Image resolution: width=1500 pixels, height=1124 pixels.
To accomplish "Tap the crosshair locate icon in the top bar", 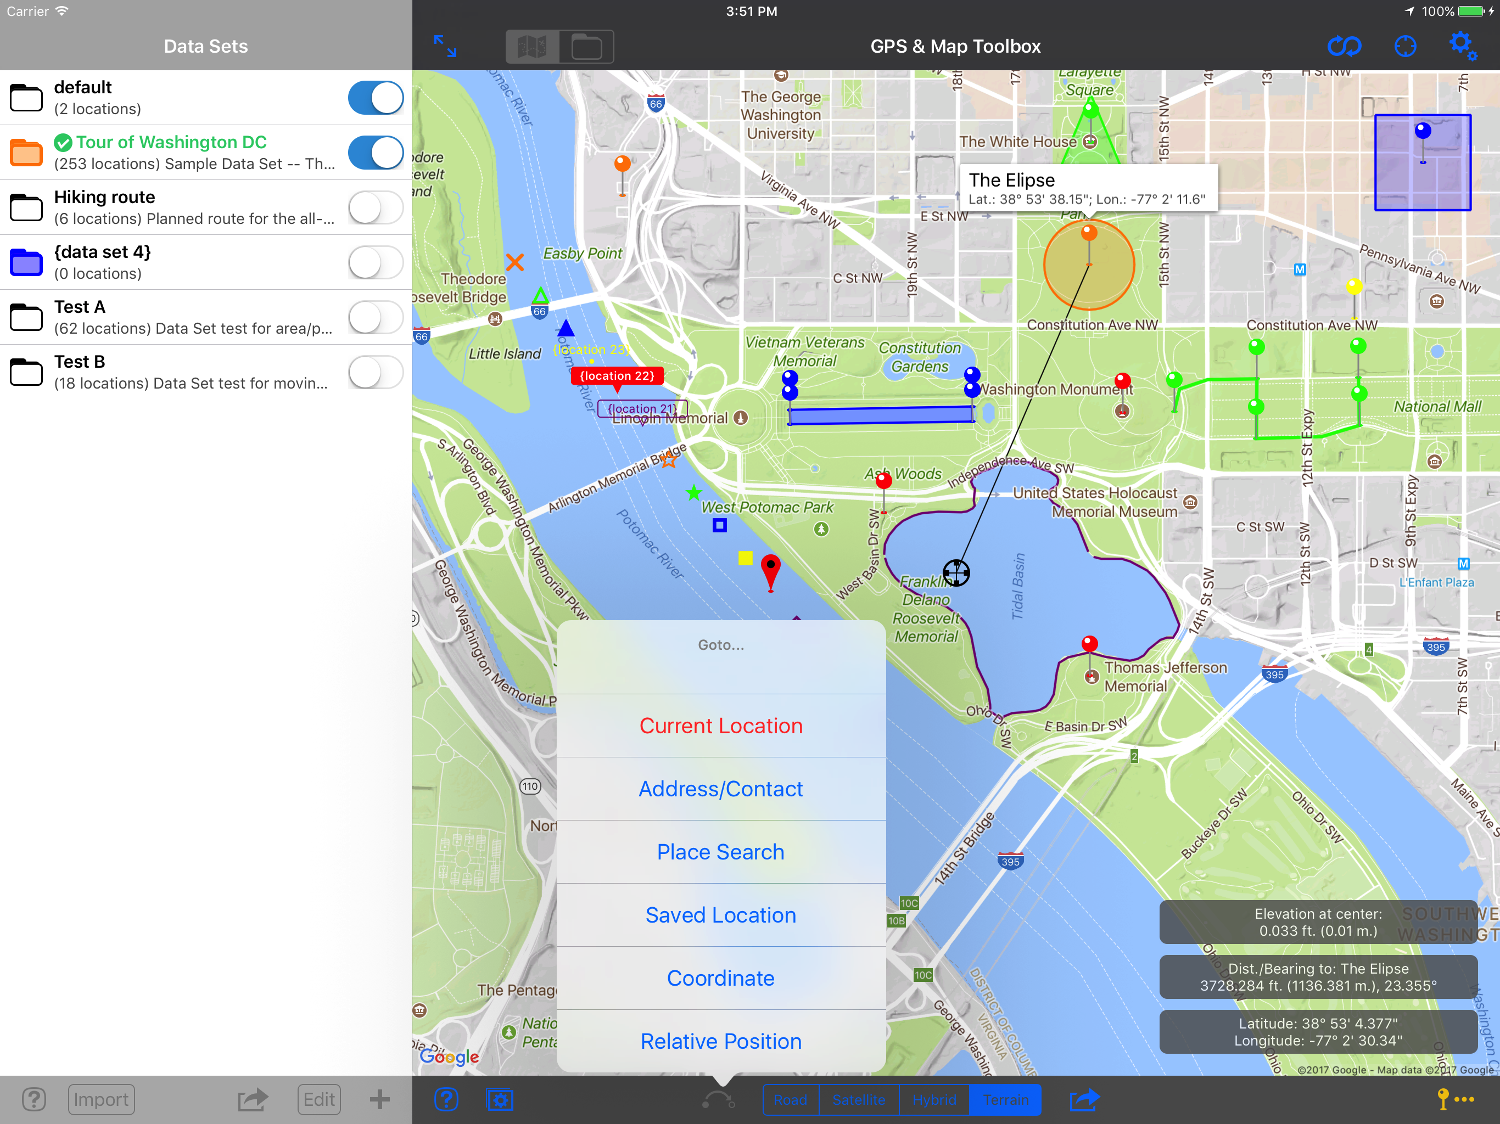I will [x=1405, y=46].
